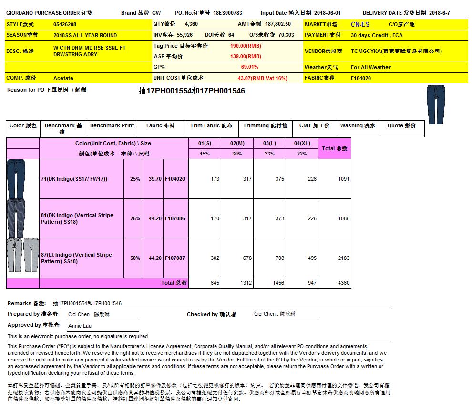
Task: Select the 81 DK Indigo striped pants image
Action: pyautogui.click(x=16, y=218)
